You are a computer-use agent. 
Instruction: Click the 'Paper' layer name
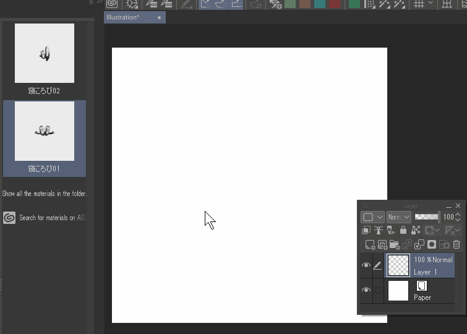click(422, 298)
